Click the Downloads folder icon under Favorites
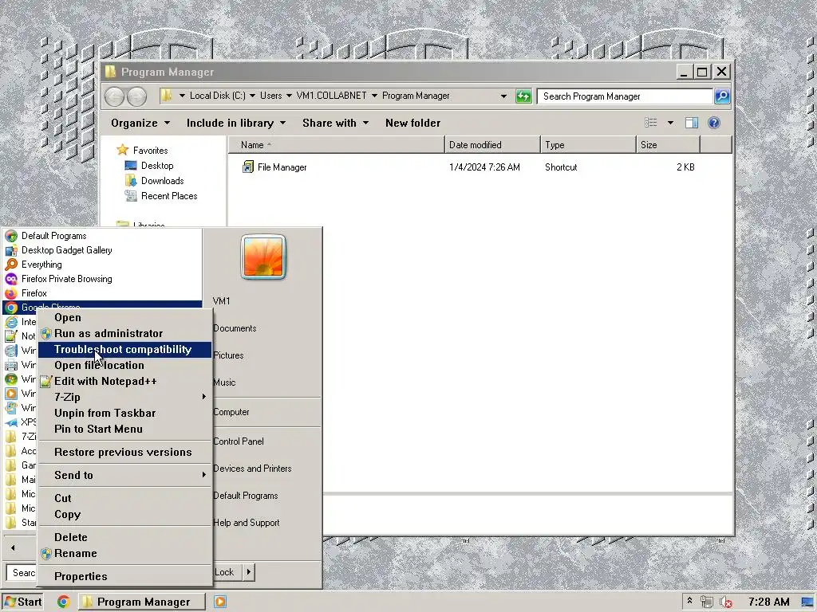This screenshot has height=612, width=817. pos(130,181)
